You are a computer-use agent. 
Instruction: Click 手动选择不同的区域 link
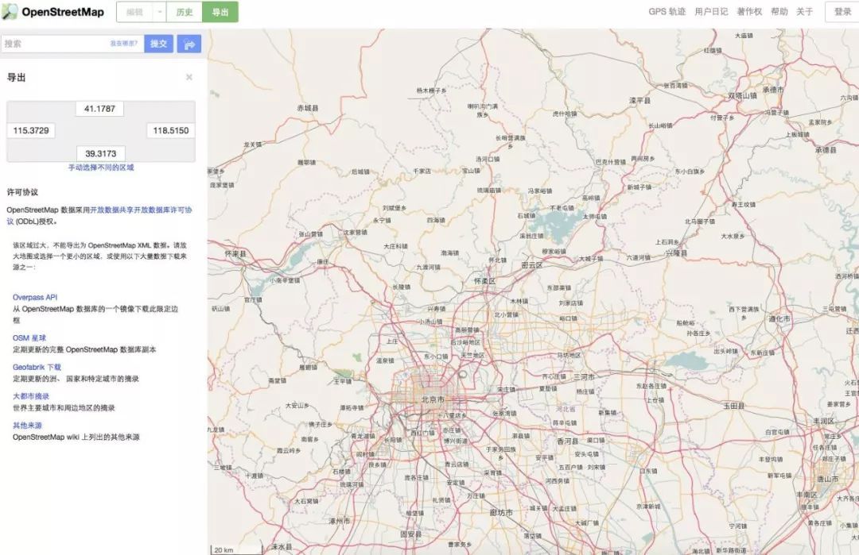pos(101,168)
